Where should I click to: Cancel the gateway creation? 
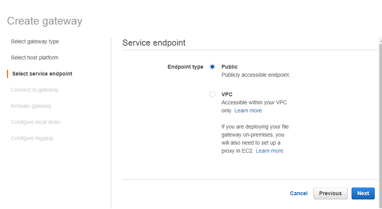299,193
